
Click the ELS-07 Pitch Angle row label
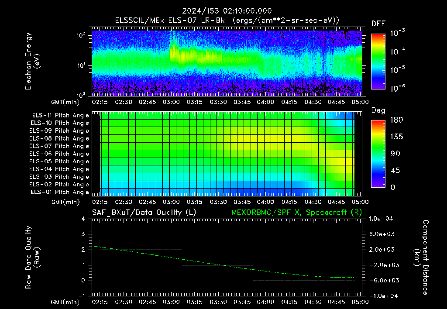[59, 146]
